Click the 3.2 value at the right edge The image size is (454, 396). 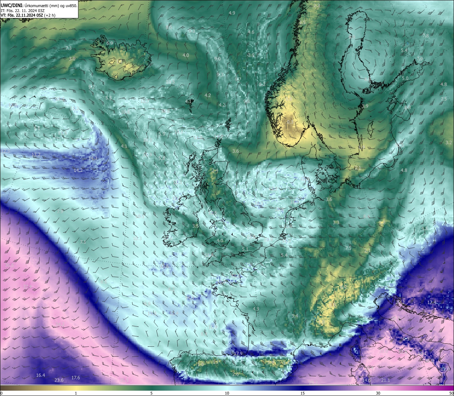click(449, 143)
